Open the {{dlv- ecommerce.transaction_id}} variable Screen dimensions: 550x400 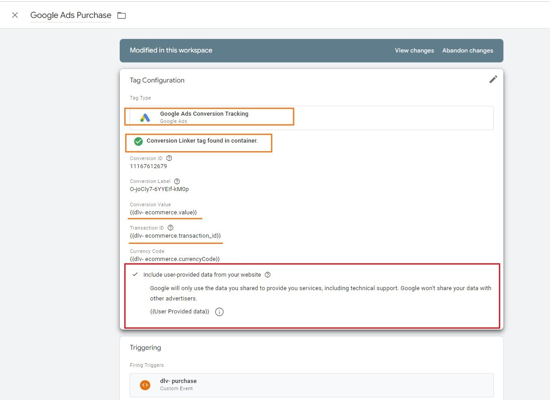175,235
